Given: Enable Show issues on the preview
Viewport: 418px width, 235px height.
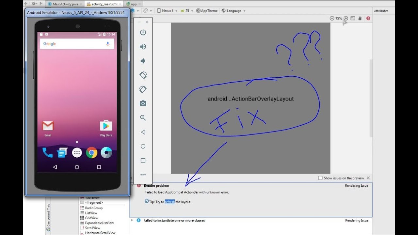Looking at the screenshot, I should pyautogui.click(x=320, y=178).
